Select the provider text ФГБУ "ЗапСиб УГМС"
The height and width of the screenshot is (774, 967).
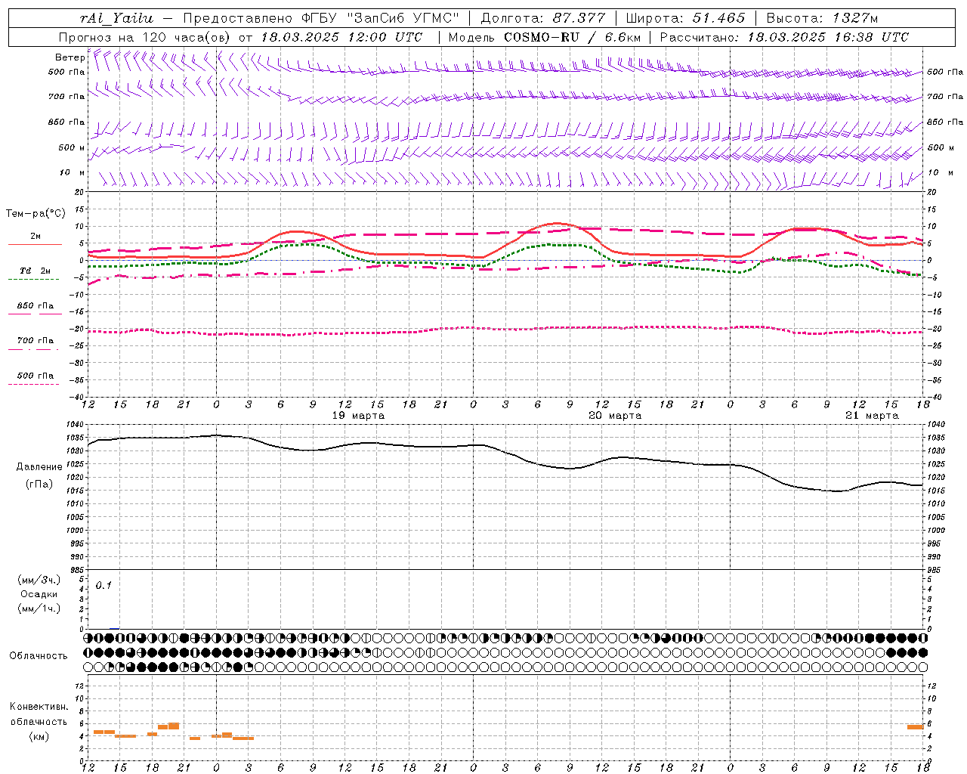tap(379, 18)
